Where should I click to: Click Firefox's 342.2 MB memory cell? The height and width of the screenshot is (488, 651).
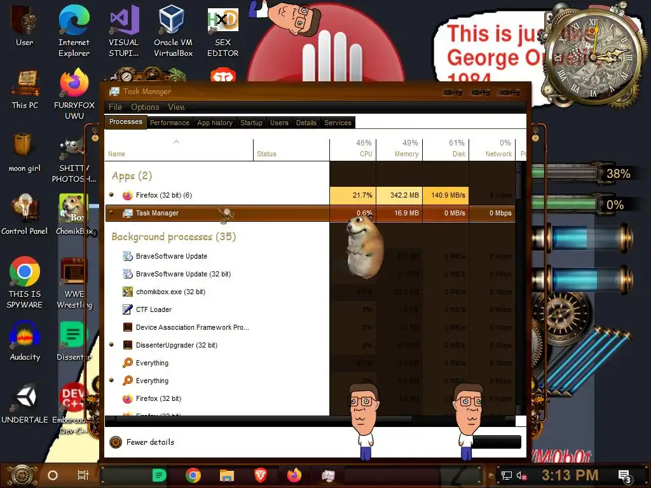tap(399, 195)
